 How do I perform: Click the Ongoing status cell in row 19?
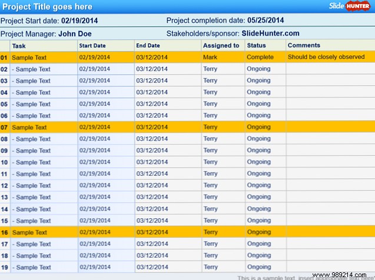coord(258,267)
